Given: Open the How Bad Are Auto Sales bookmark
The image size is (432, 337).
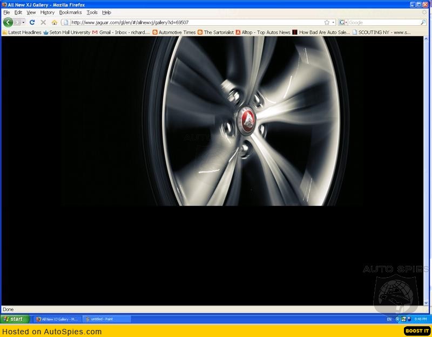Looking at the screenshot, I should point(321,32).
